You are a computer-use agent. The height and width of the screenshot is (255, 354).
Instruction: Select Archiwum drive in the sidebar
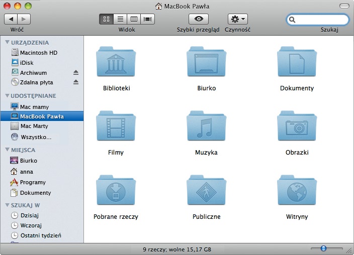(x=42, y=73)
